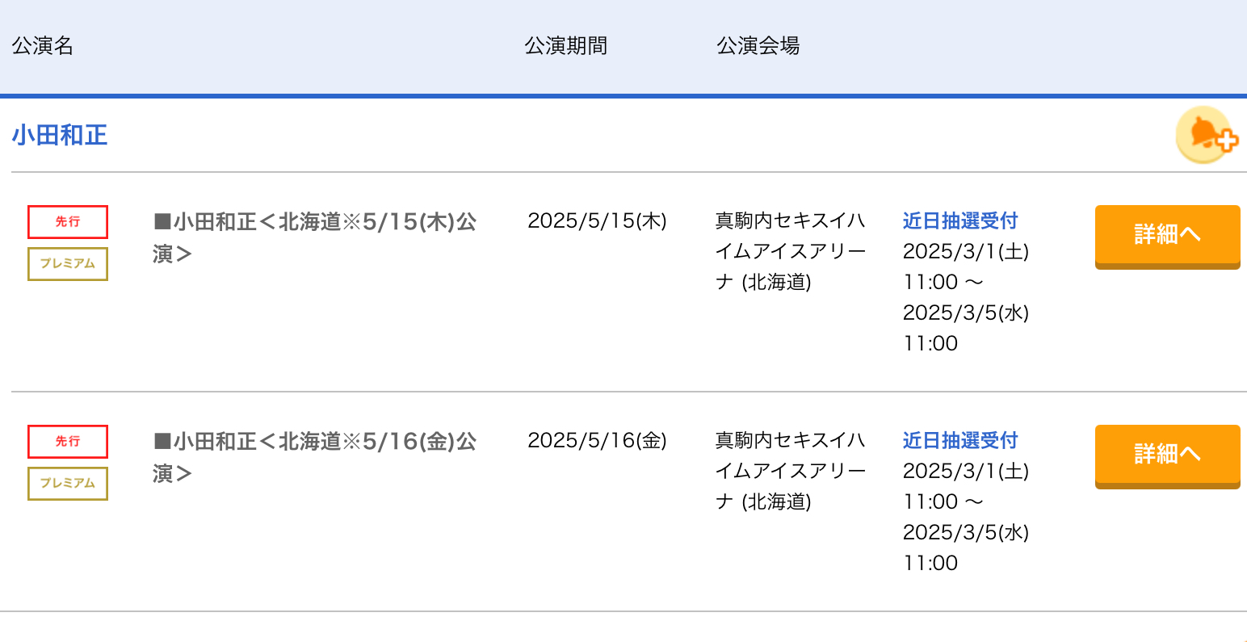Click the notification bell icon for 小田和正
The image size is (1247, 642).
point(1206,135)
